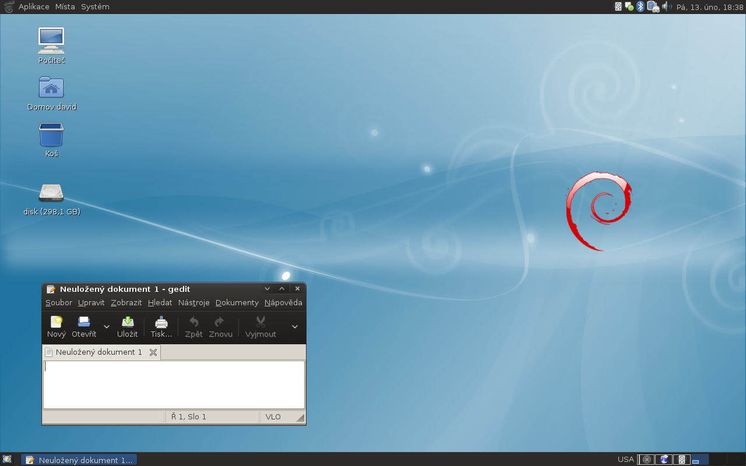Click the show desktop icon in bottom panel
The height and width of the screenshot is (466, 746).
7,459
